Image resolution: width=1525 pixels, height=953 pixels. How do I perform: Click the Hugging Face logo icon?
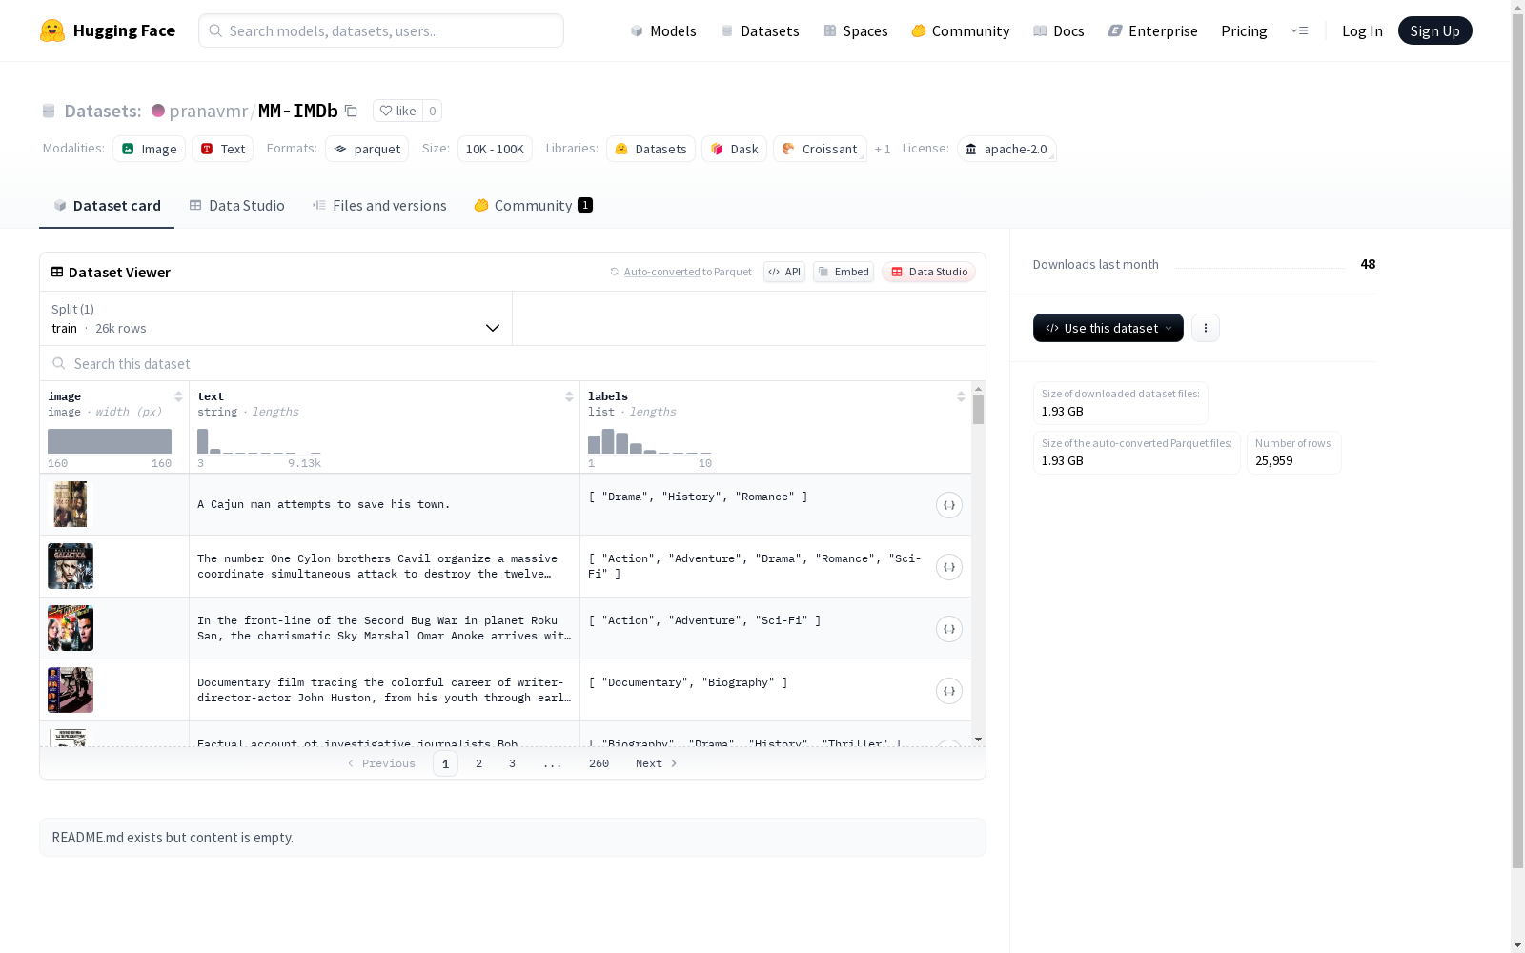pos(52,30)
